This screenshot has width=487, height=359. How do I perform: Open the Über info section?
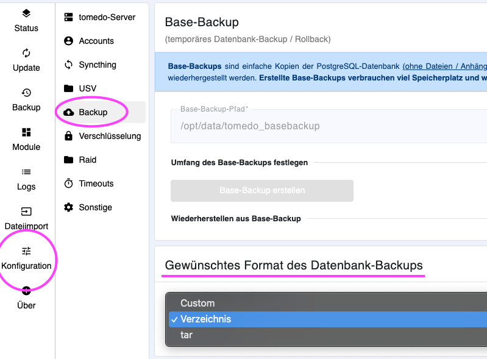click(26, 299)
